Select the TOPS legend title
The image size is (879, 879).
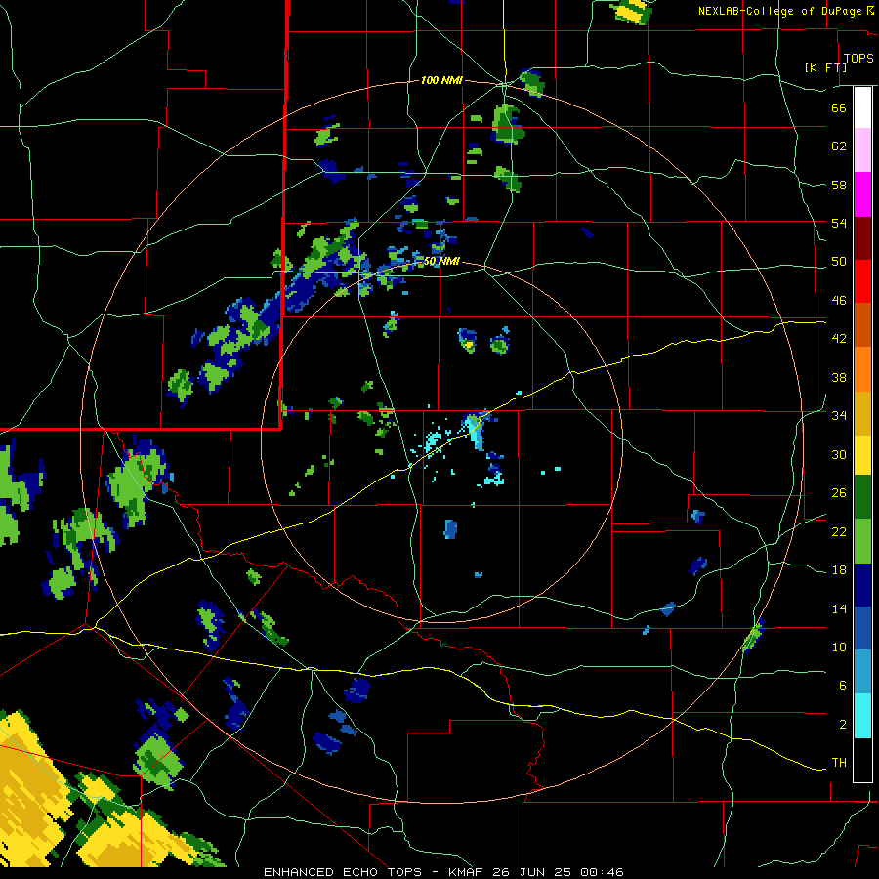(858, 59)
